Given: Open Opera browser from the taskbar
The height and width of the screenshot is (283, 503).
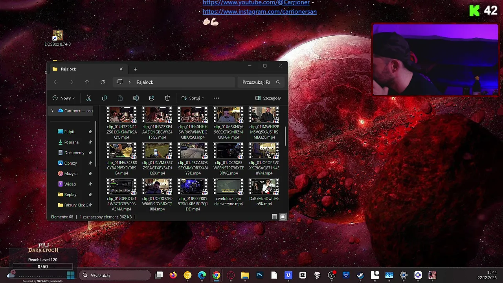Looking at the screenshot, I should click(231, 275).
